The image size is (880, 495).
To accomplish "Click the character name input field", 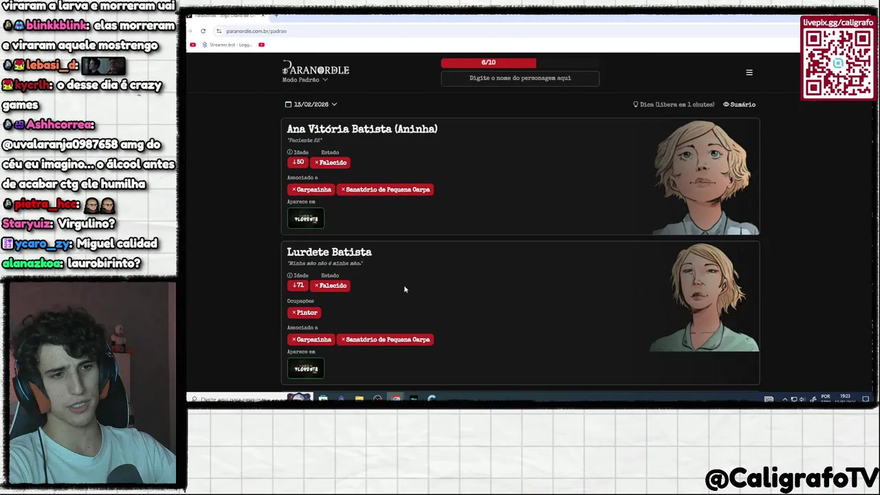I will [x=520, y=78].
